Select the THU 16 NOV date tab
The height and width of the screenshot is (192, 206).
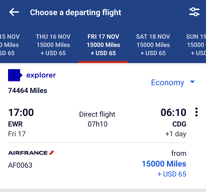point(53,45)
